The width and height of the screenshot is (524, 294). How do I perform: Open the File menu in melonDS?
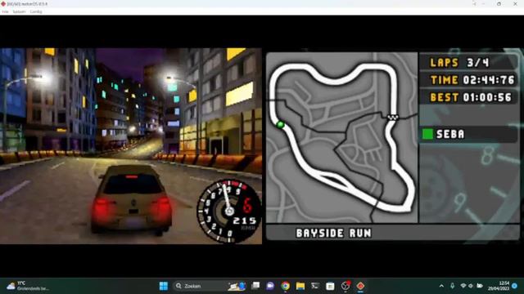click(5, 11)
